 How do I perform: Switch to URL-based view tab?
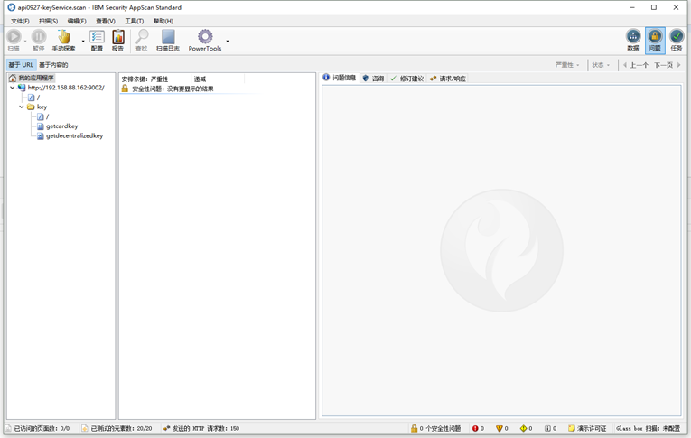(x=21, y=65)
